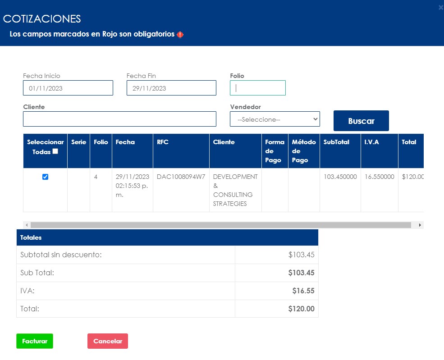The height and width of the screenshot is (360, 444).
Task: Click into the Folio input field
Action: tap(258, 88)
